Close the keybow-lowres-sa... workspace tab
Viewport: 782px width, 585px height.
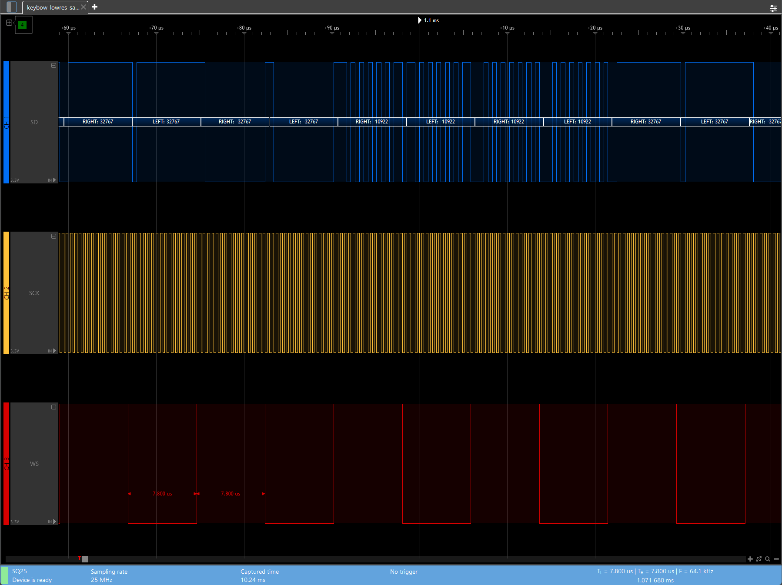84,7
